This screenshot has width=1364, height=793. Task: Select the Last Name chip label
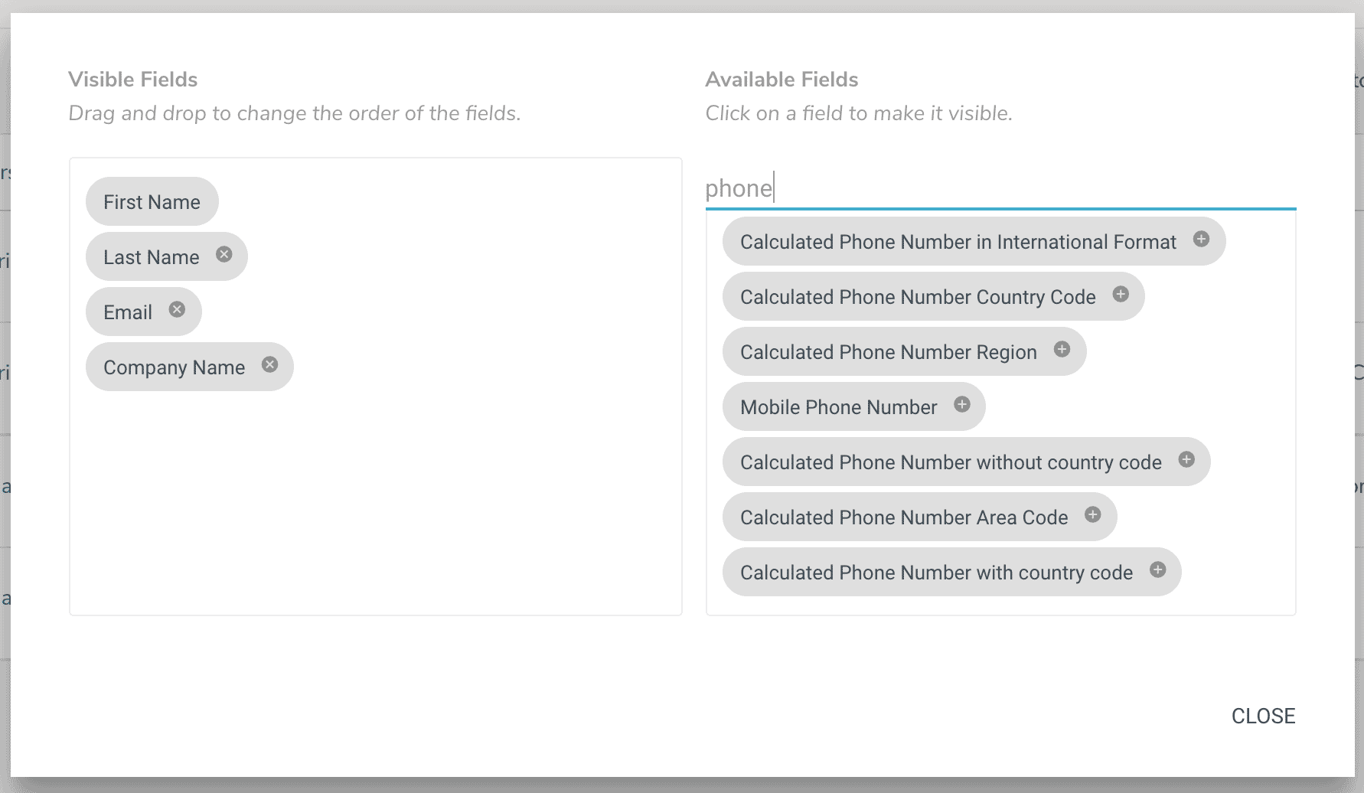[x=152, y=257]
